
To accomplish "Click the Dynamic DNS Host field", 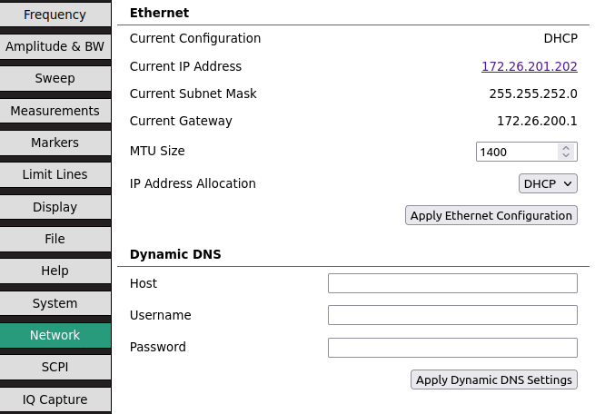I will [452, 284].
